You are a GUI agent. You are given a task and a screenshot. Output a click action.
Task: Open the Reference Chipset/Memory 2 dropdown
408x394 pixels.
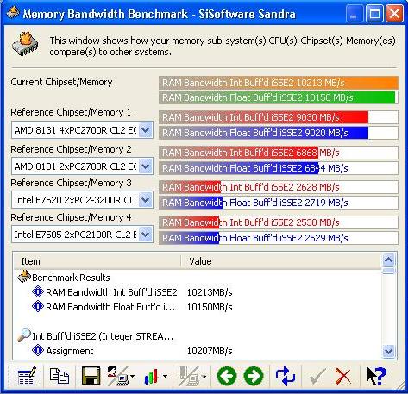pos(146,166)
